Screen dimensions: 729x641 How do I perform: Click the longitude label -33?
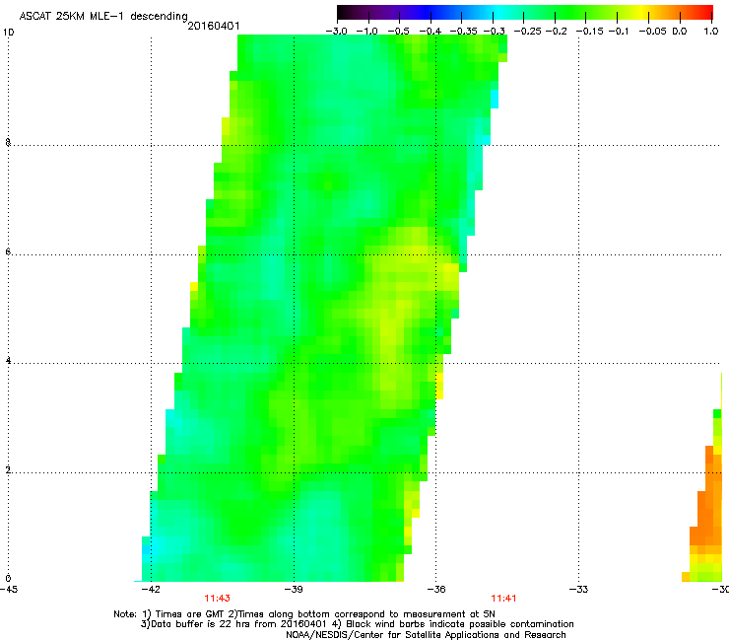coord(578,590)
